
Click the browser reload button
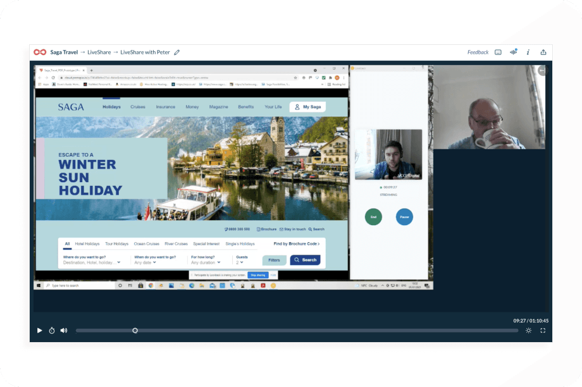pyautogui.click(x=53, y=78)
